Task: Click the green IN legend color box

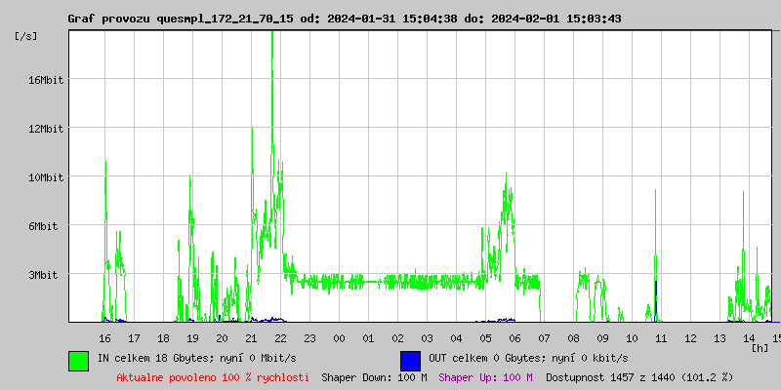Action: 78,360
